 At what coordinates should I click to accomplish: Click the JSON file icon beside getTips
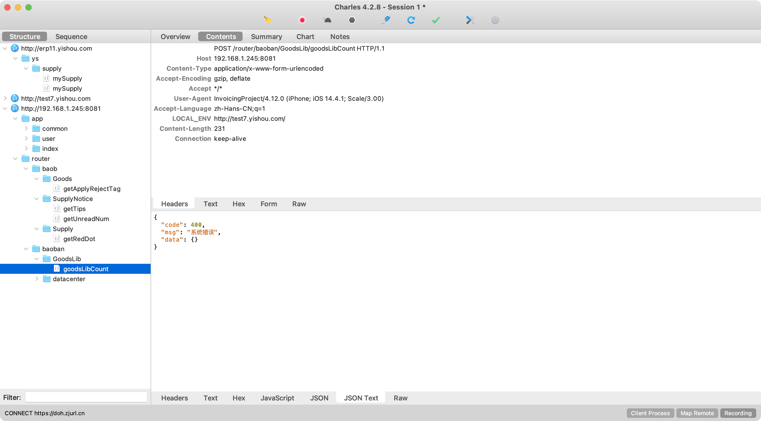point(57,209)
